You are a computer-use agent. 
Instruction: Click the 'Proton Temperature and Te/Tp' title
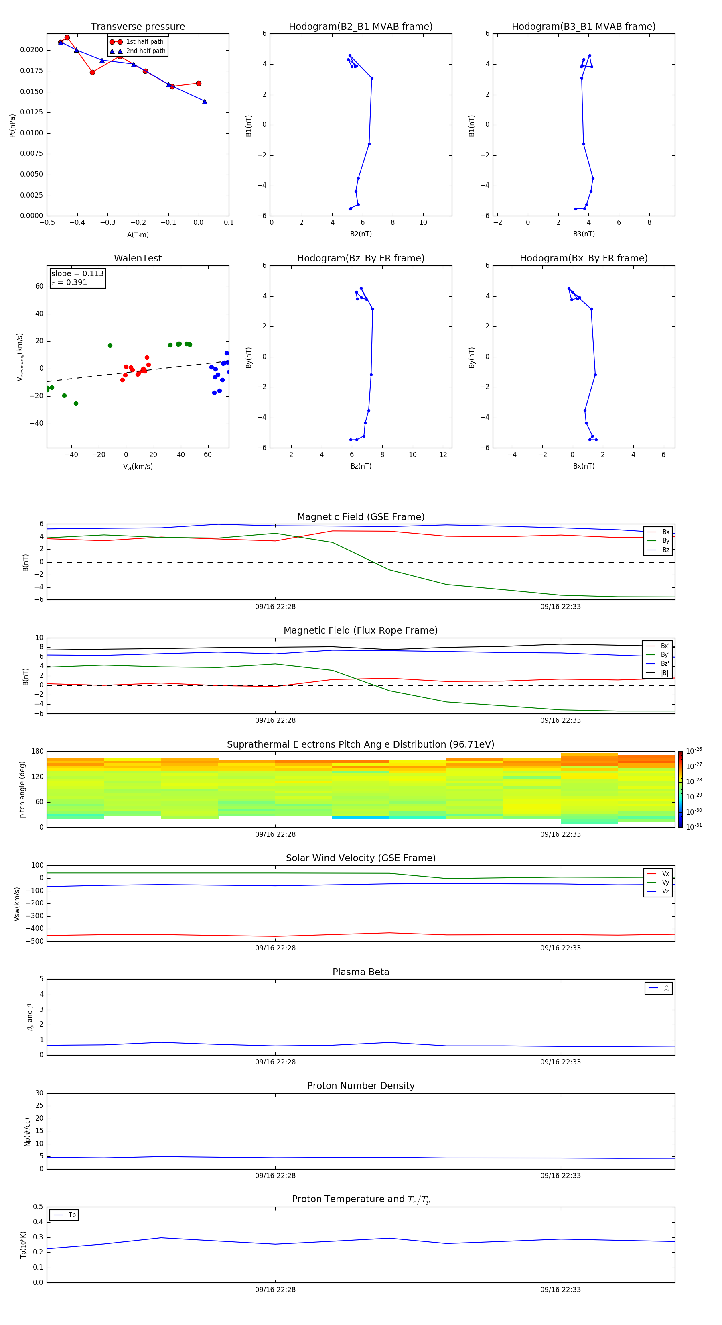coord(361,1200)
